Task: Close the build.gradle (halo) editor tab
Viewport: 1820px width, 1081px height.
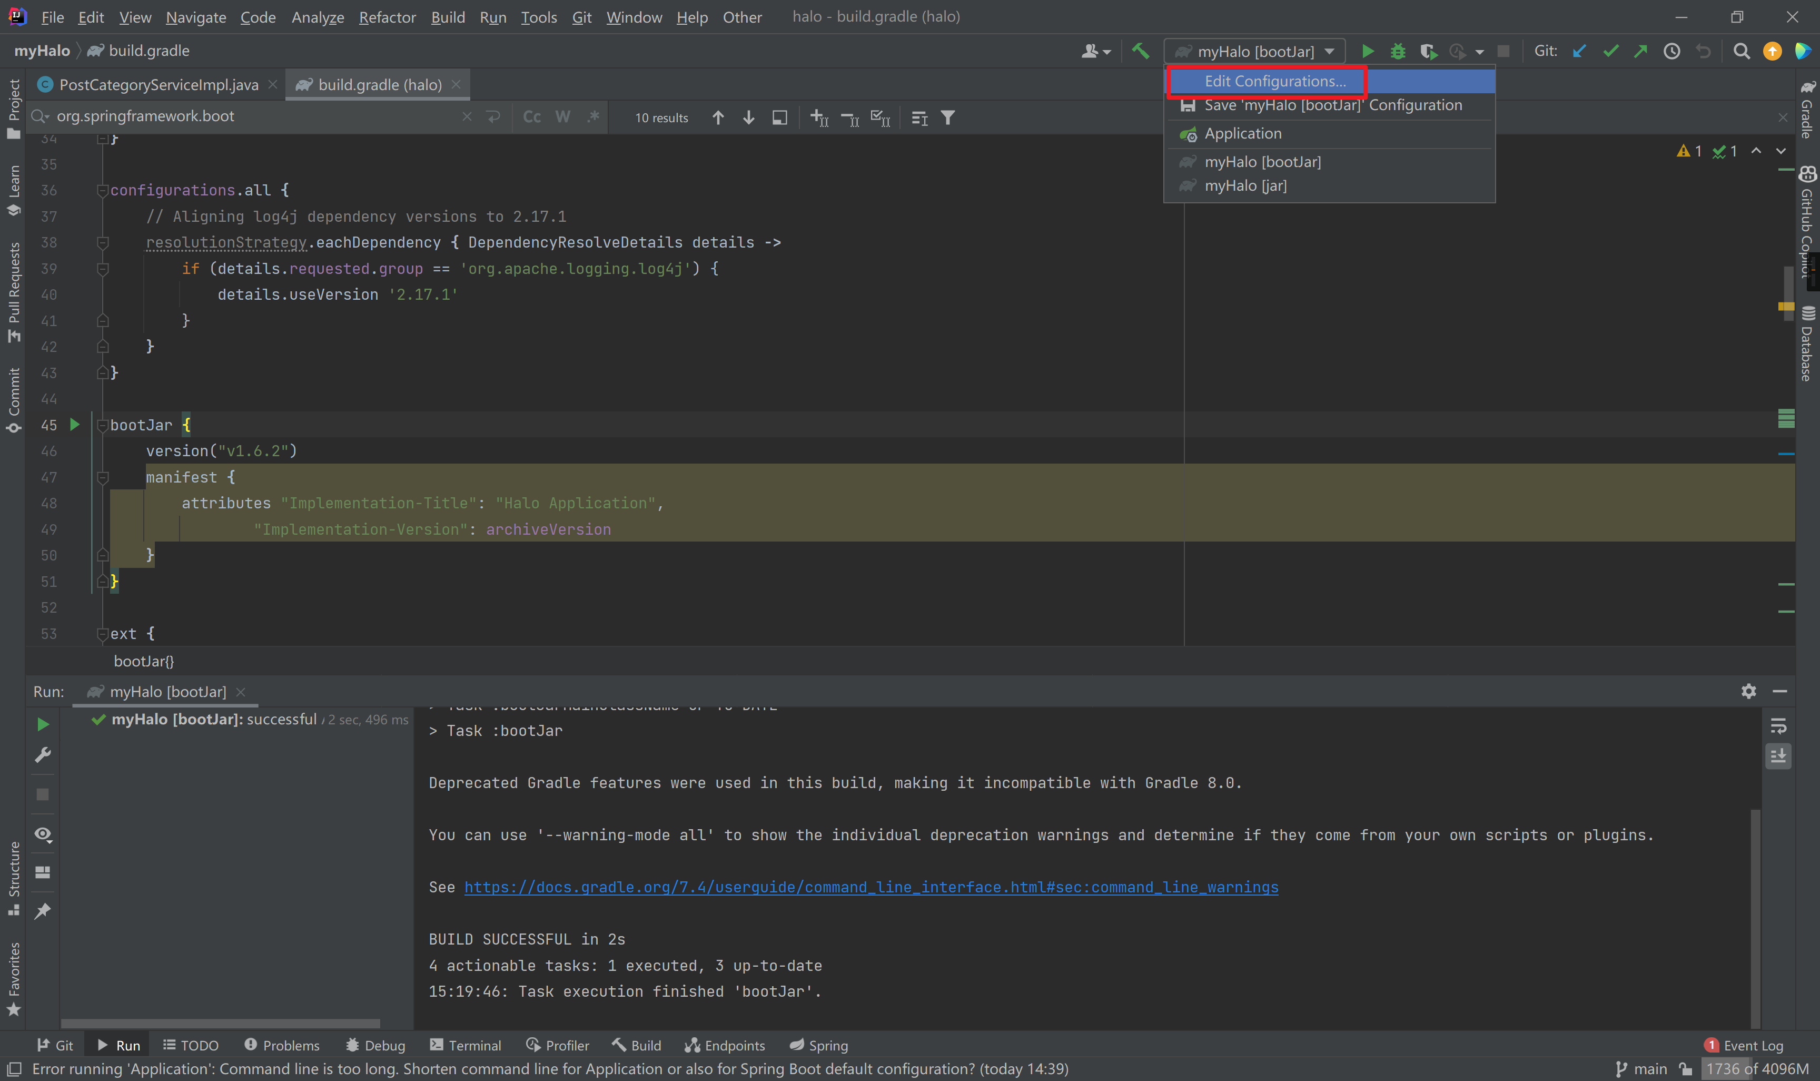Action: click(x=456, y=84)
